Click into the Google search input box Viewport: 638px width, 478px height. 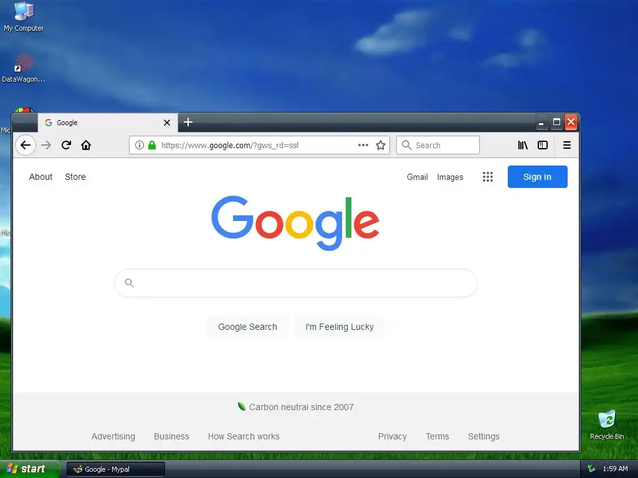coord(296,283)
